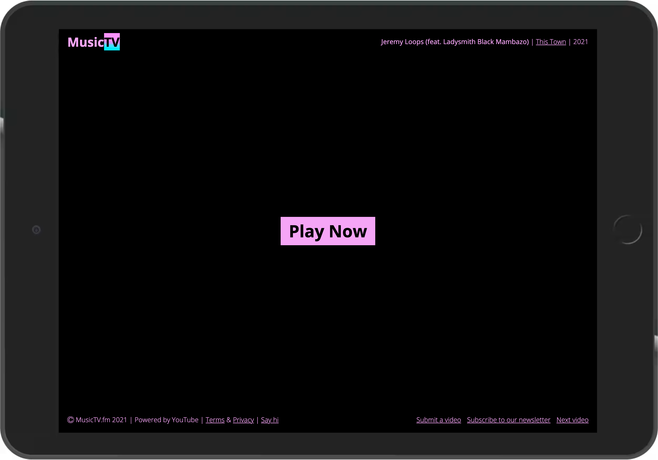Viewport: 658px width, 460px height.
Task: Click "Subscribe to our newsletter"
Action: point(508,420)
